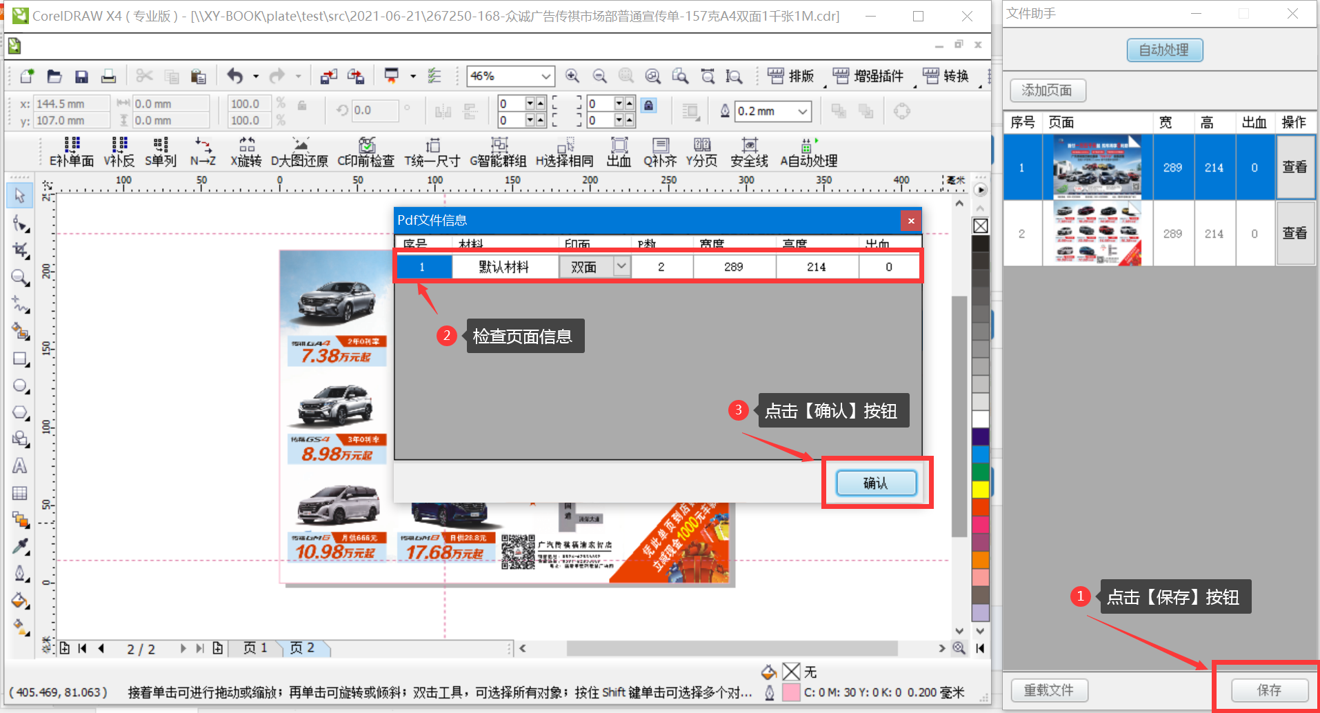Select the Shape edit tool

click(x=20, y=223)
